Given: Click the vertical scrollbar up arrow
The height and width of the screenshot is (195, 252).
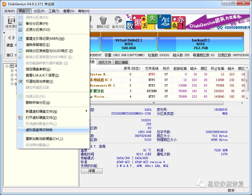Looking at the screenshot, I should (x=247, y=68).
